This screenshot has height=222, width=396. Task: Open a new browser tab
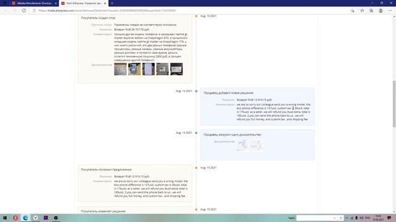click(112, 3)
